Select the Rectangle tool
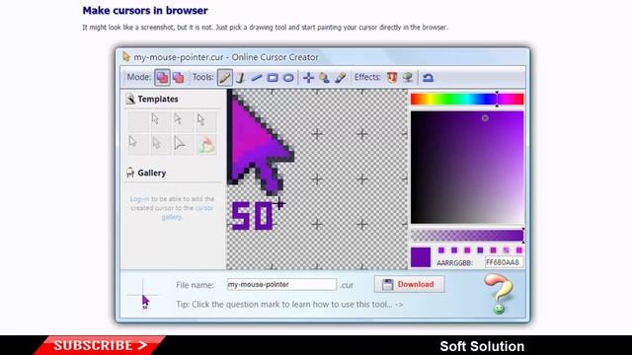 273,77
